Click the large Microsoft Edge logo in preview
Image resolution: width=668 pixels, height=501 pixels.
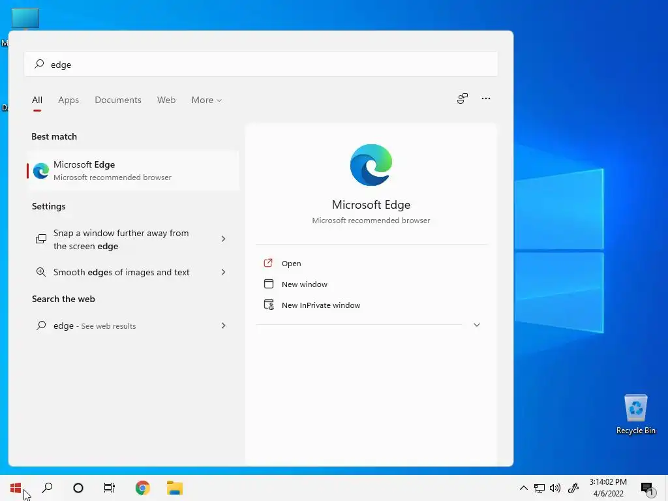click(x=371, y=165)
